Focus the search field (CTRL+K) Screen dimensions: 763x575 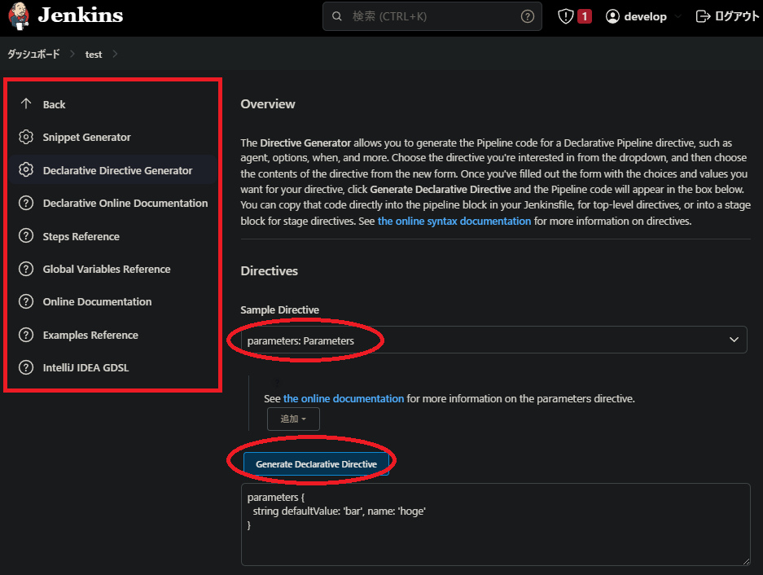432,16
